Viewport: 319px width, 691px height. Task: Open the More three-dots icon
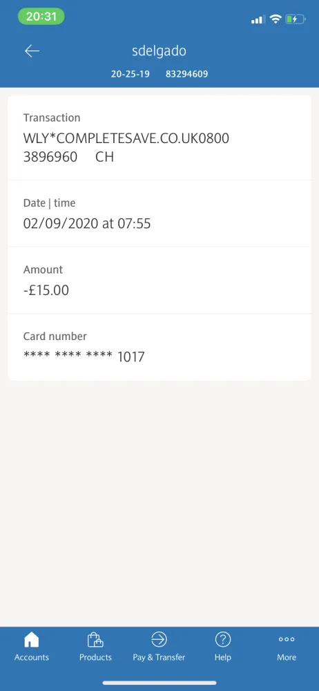[287, 639]
